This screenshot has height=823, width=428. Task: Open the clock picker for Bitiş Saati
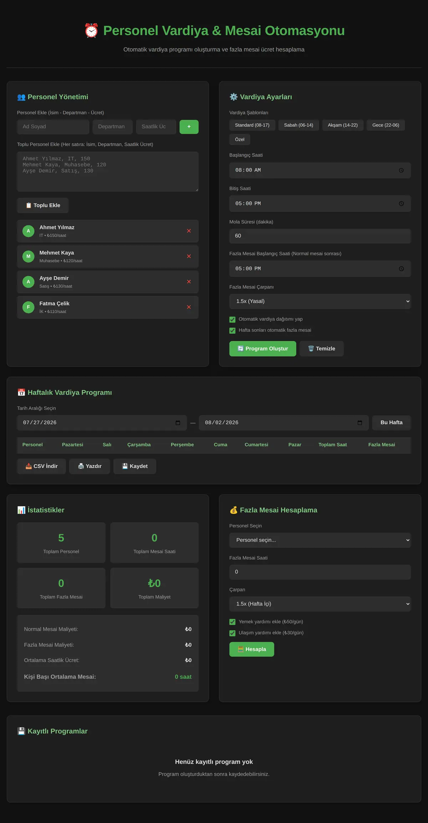coord(401,203)
